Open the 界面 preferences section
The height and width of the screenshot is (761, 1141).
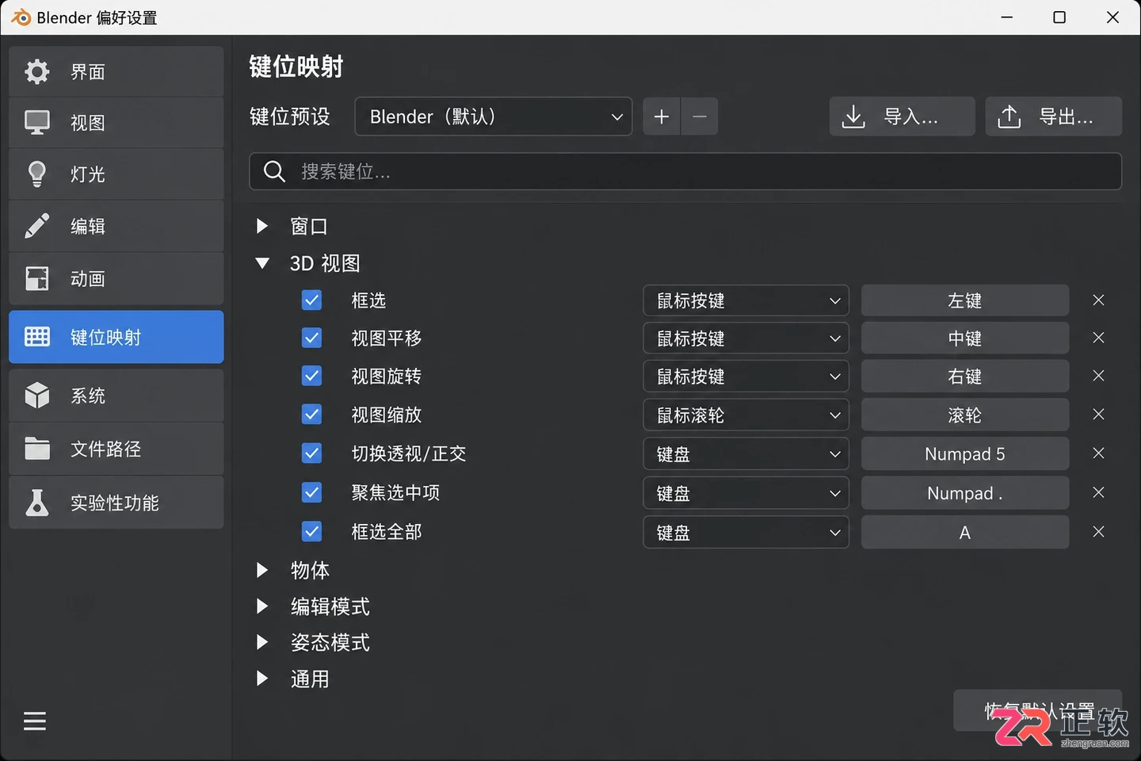[116, 71]
